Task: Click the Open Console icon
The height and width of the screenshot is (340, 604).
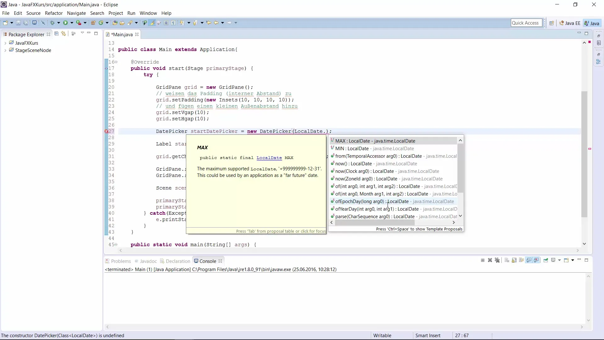Action: coord(566,260)
